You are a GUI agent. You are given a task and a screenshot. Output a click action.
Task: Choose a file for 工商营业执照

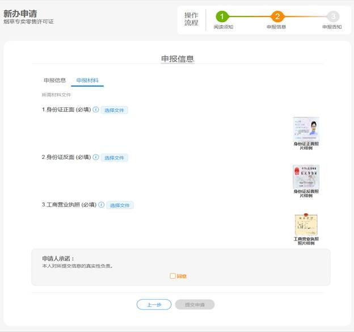(120, 205)
